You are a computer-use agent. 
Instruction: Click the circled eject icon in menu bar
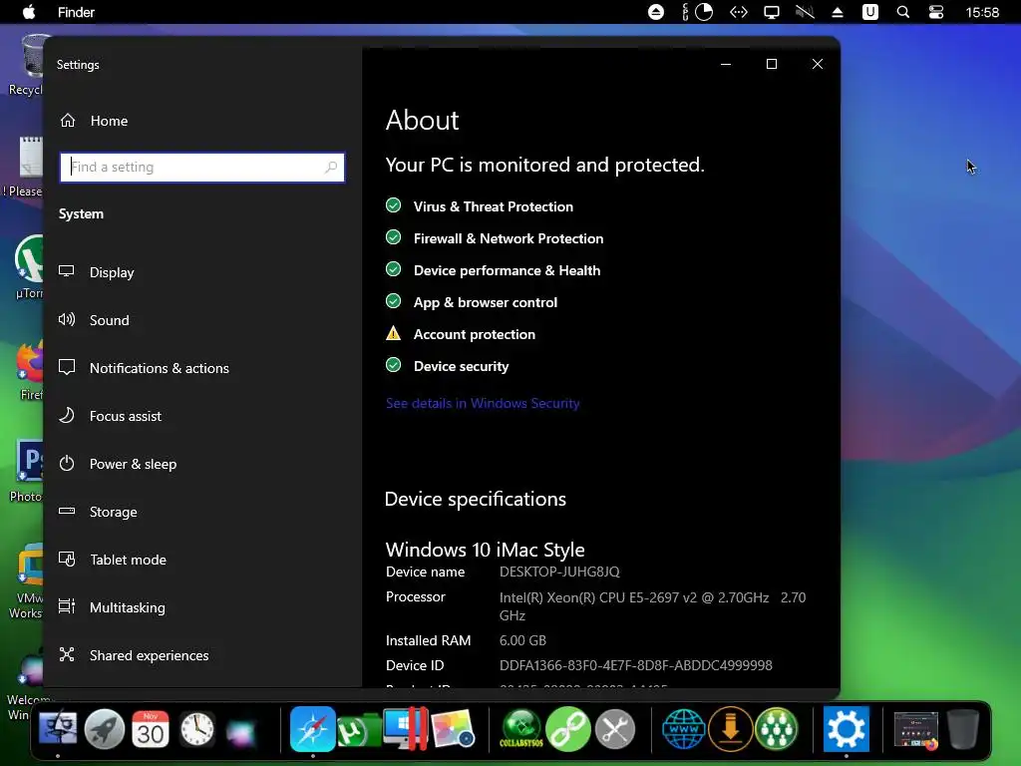click(x=656, y=12)
